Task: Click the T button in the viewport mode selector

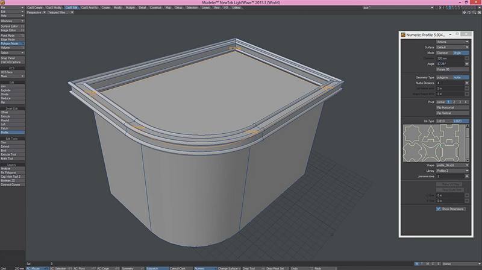Action: tap(422, 263)
